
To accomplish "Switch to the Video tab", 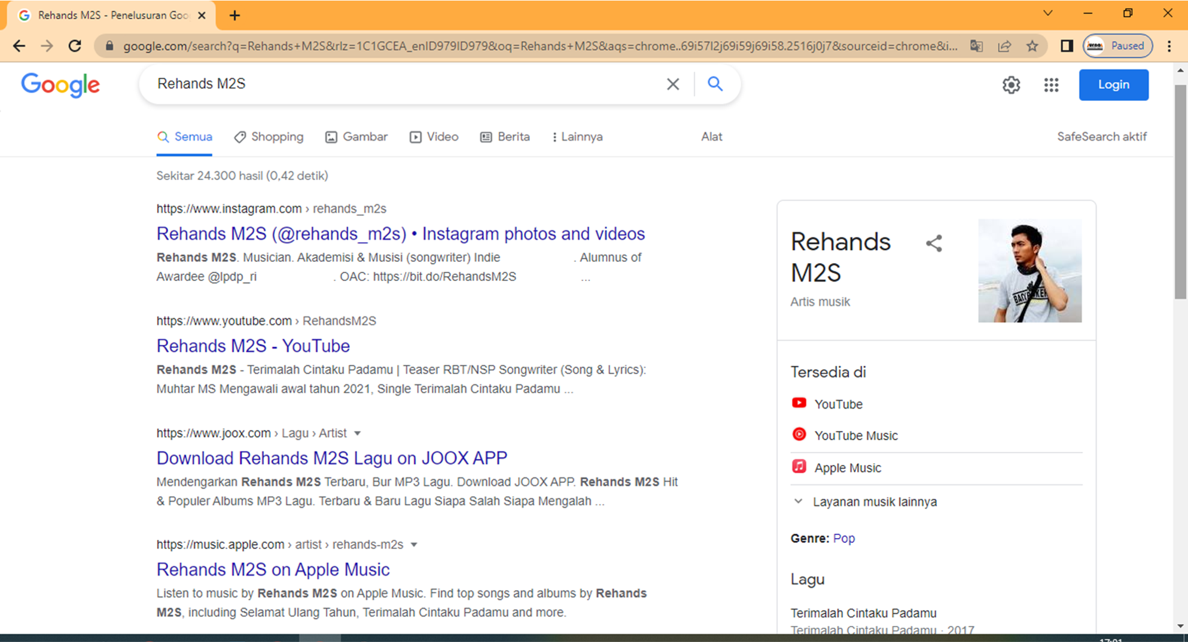I will point(434,137).
